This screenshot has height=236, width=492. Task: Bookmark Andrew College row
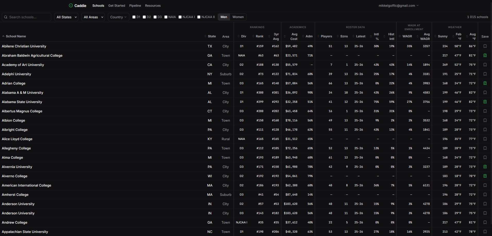485,222
